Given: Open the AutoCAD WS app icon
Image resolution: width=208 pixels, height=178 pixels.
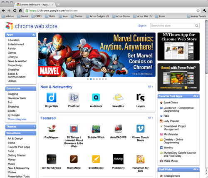Looking at the screenshot, I should 118,128.
